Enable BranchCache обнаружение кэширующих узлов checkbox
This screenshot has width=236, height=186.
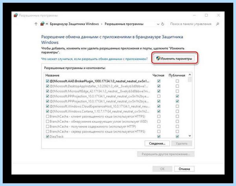(48, 121)
